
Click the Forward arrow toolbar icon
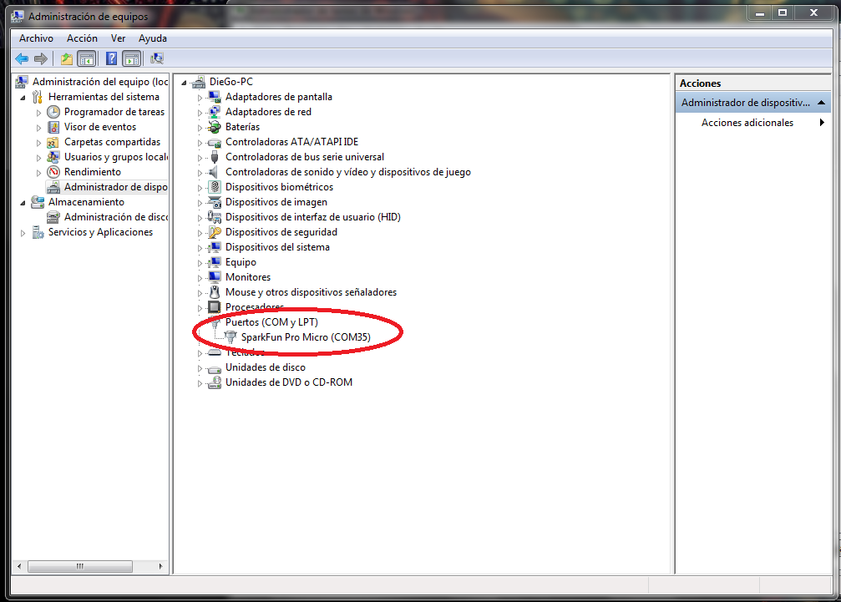[x=41, y=58]
